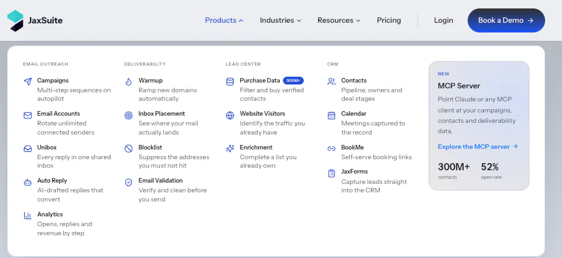Viewport: 562px width, 258px height.
Task: Click the DELIVERABILITY column heading
Action: (x=145, y=64)
